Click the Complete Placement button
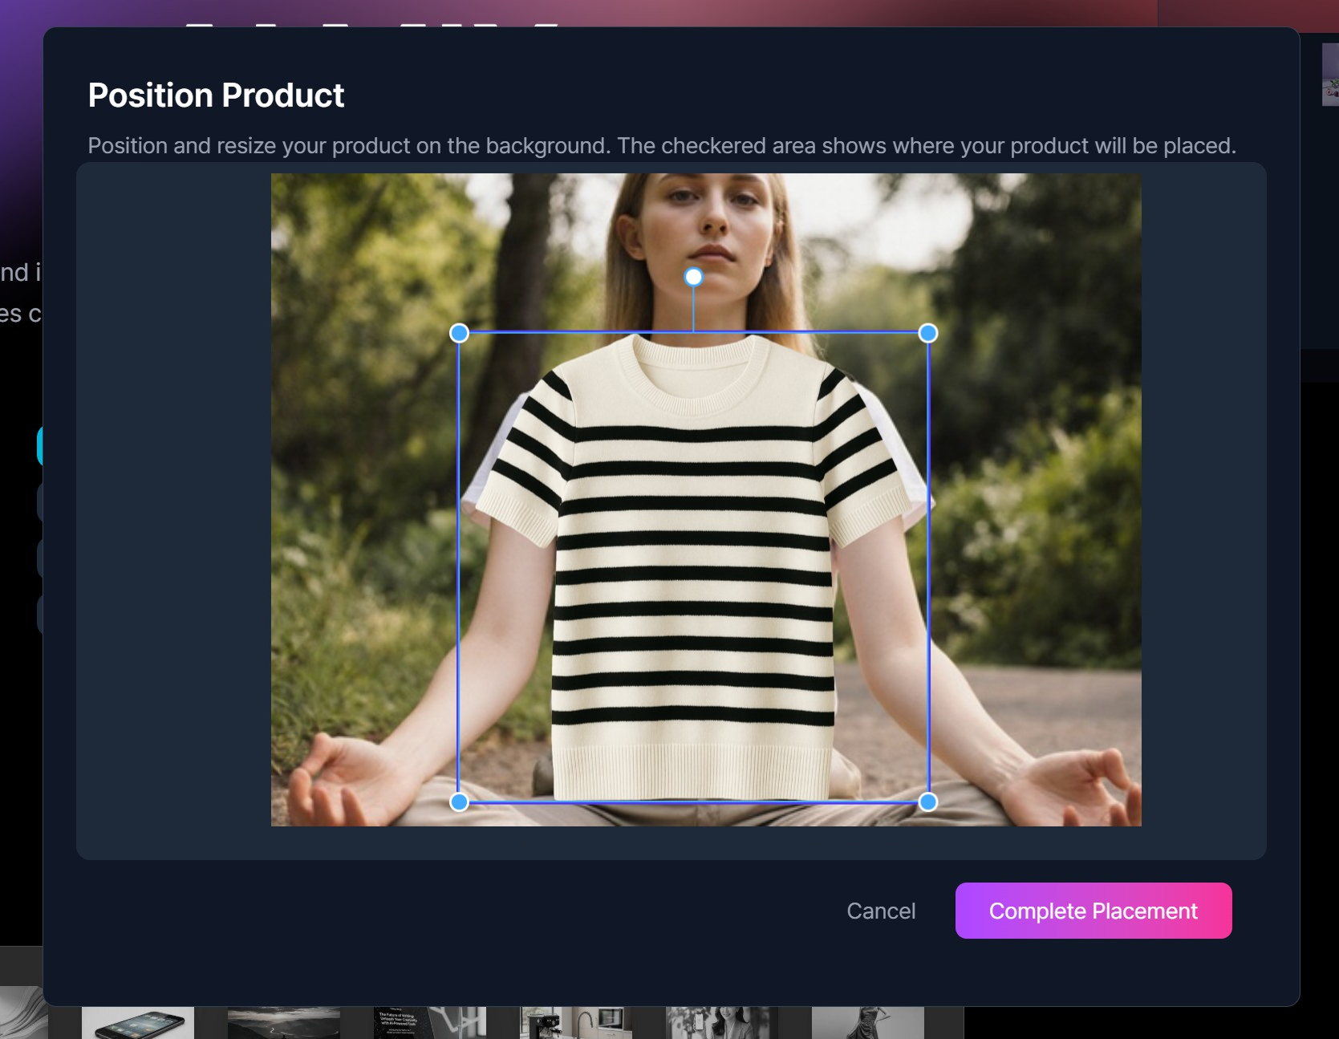Screen dimensions: 1339x1039 [1093, 911]
